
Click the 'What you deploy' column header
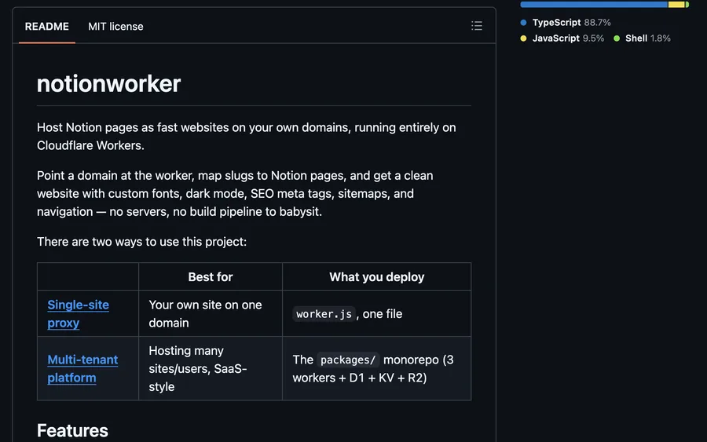(376, 277)
